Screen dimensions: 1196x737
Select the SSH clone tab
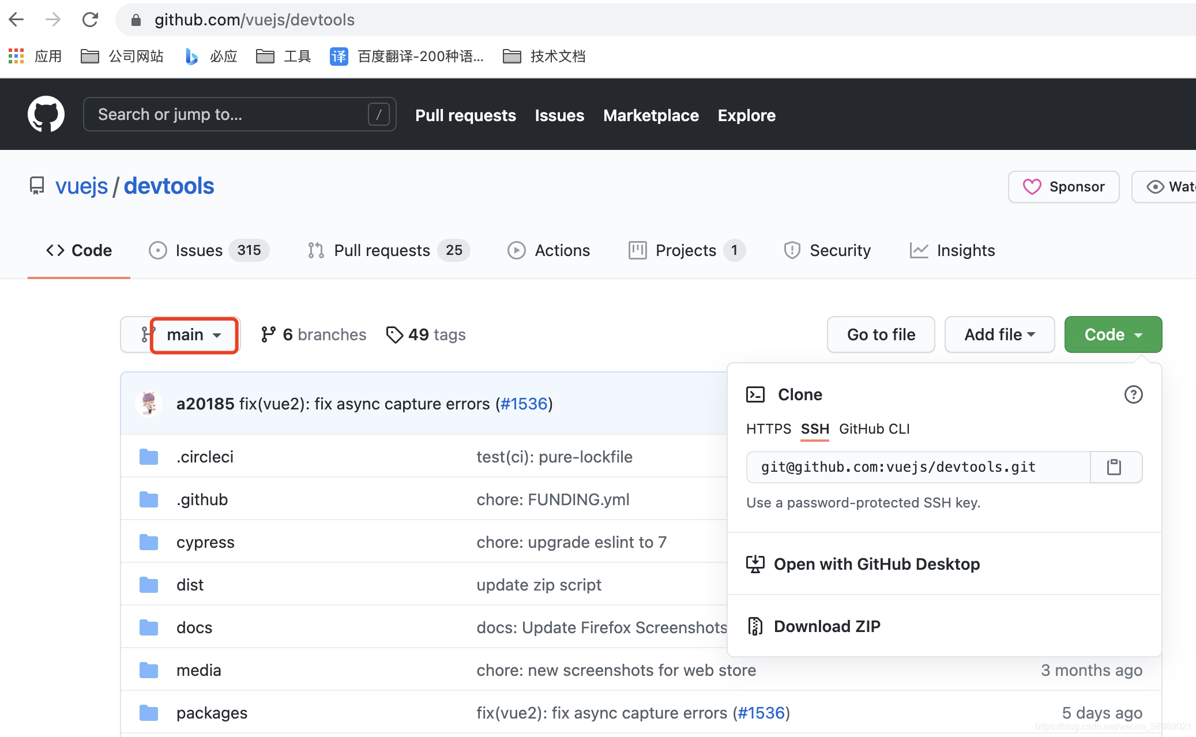coord(814,429)
